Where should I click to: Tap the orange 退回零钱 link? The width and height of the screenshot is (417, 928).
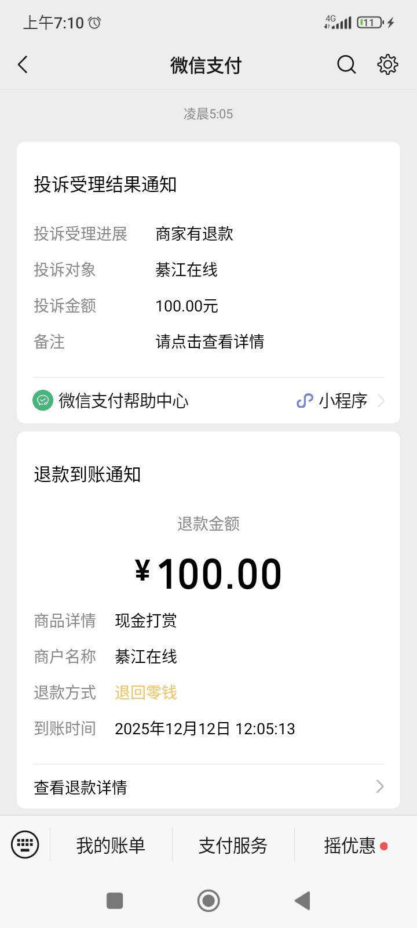click(x=146, y=693)
